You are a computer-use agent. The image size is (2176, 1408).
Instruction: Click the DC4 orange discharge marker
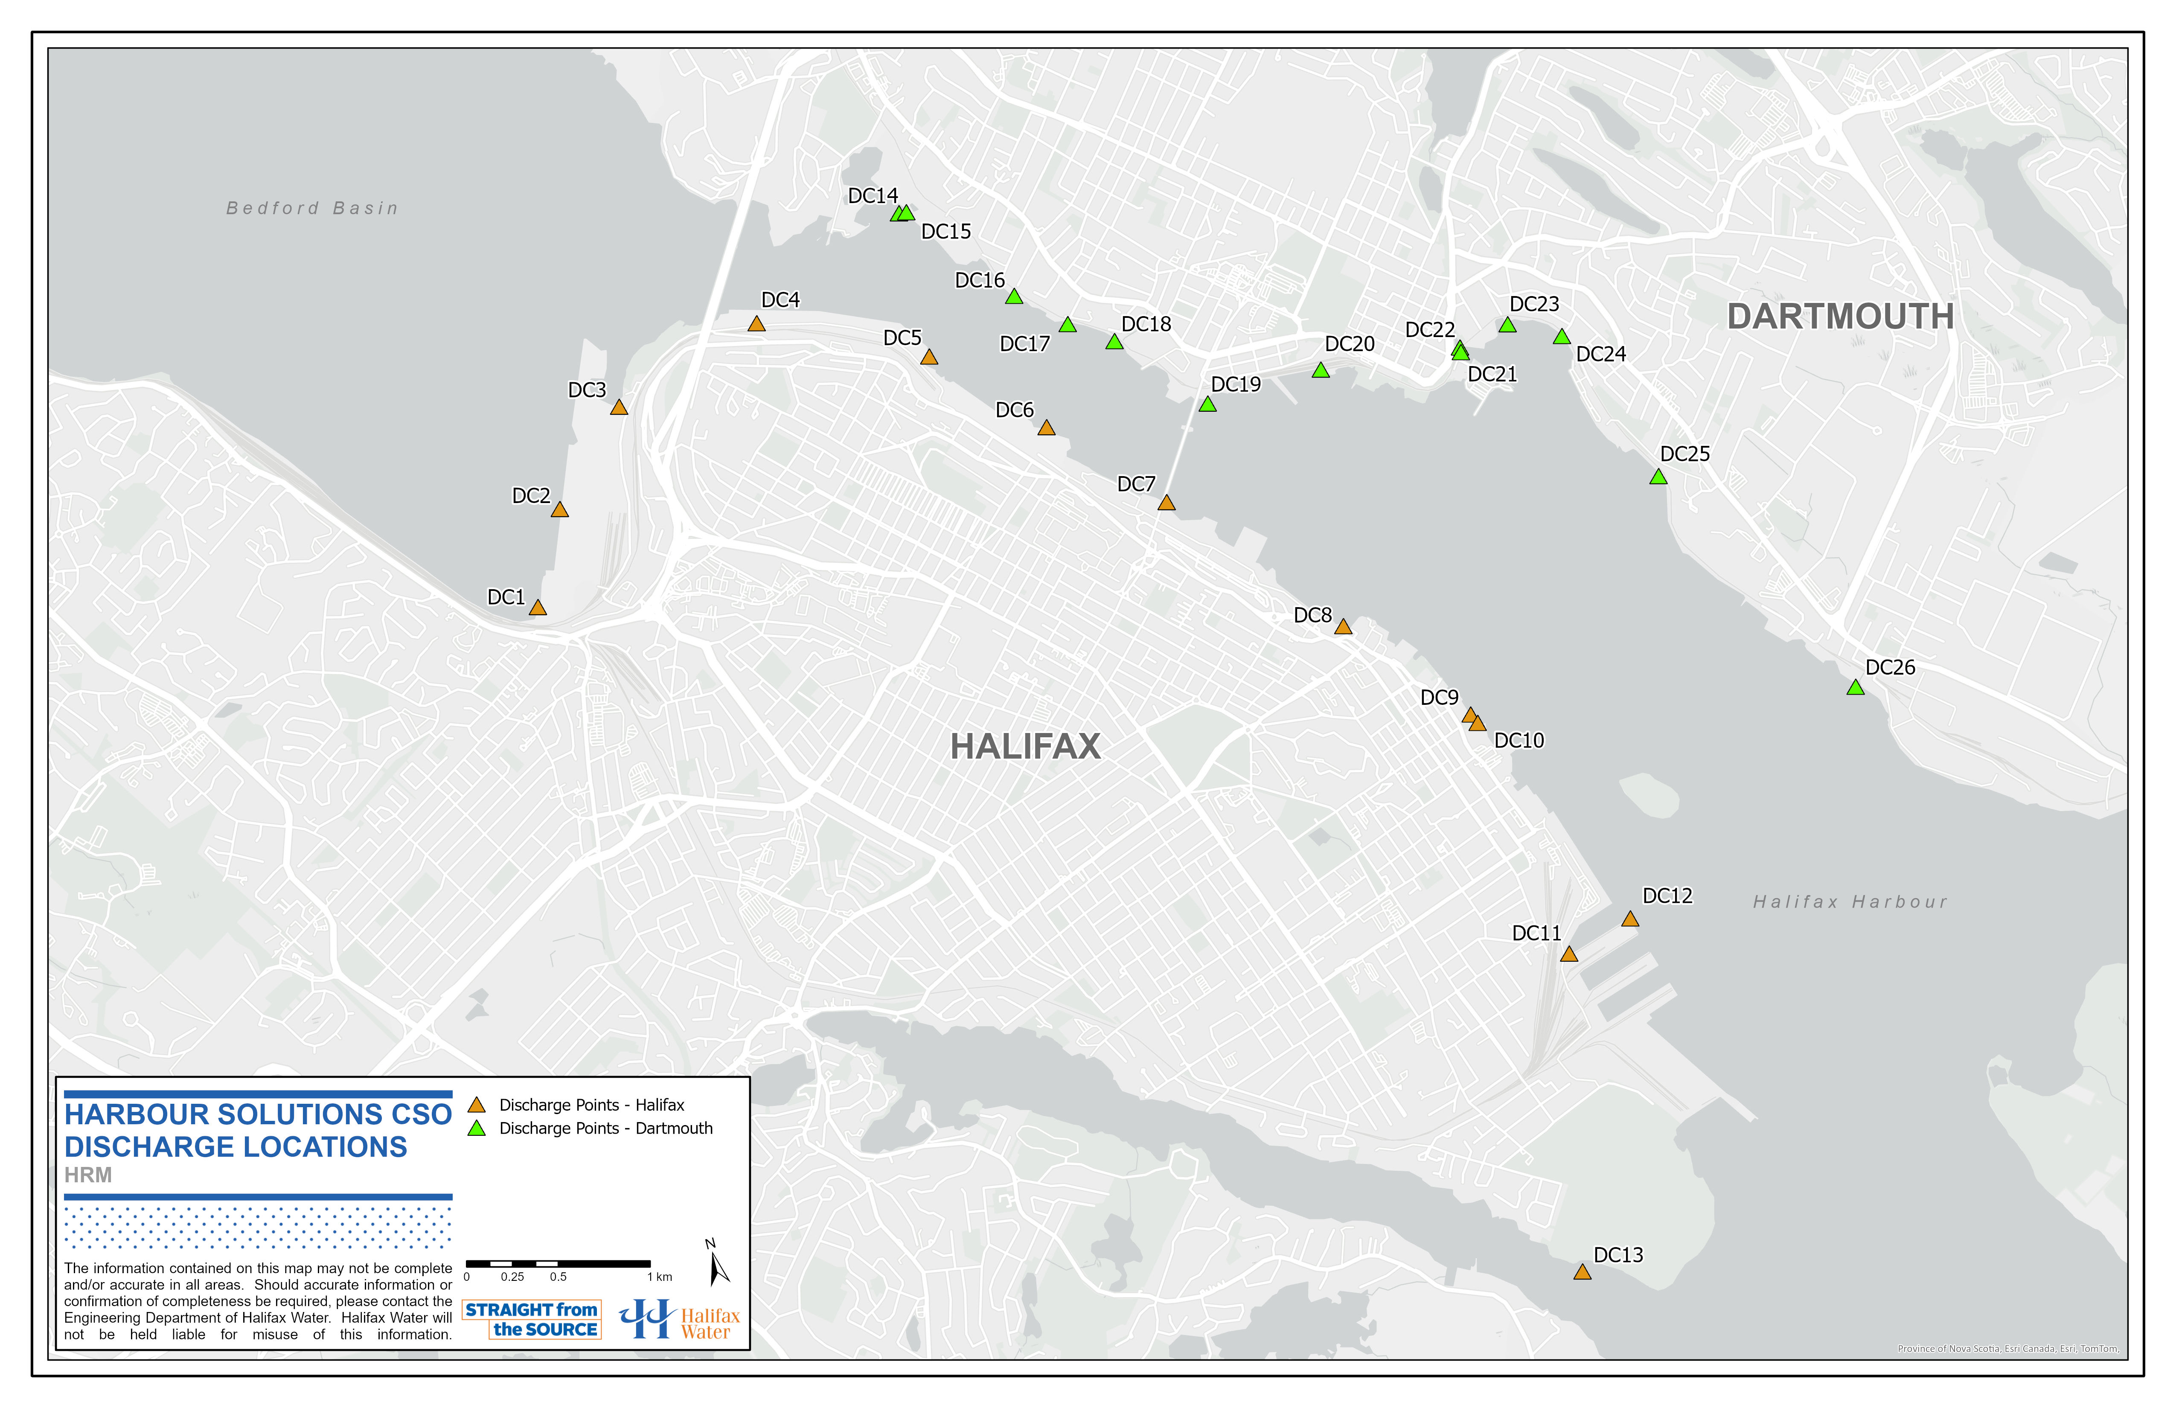click(756, 325)
